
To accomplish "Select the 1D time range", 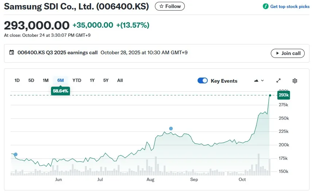I will tap(17, 80).
